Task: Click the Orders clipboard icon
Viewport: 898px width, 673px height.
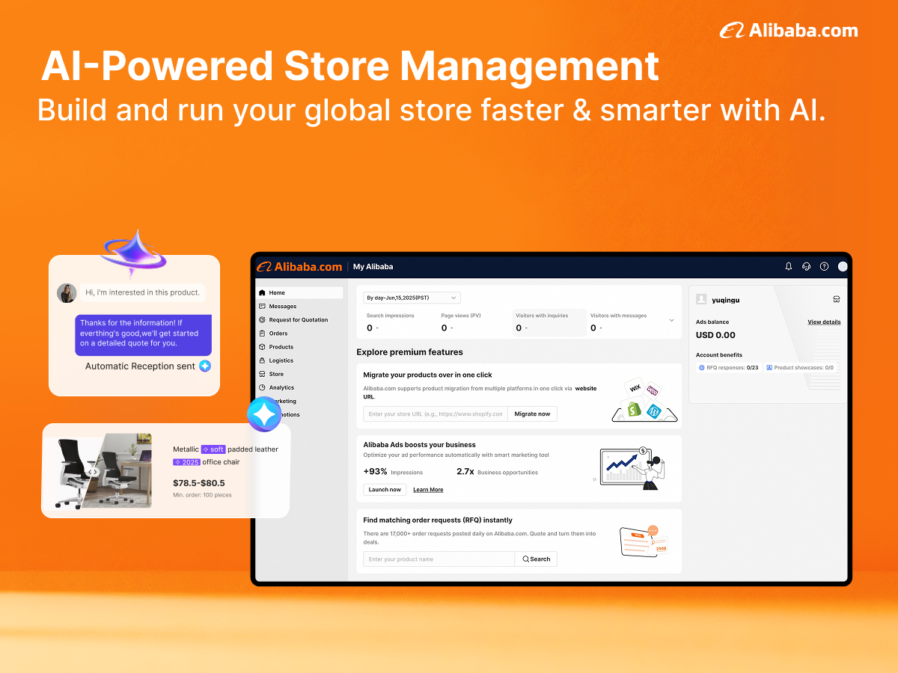Action: (x=262, y=334)
